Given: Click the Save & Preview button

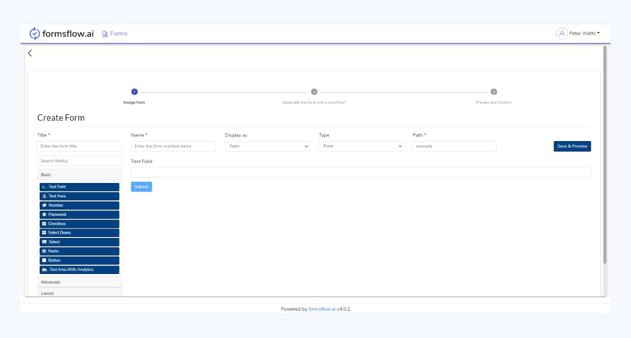Looking at the screenshot, I should [572, 146].
